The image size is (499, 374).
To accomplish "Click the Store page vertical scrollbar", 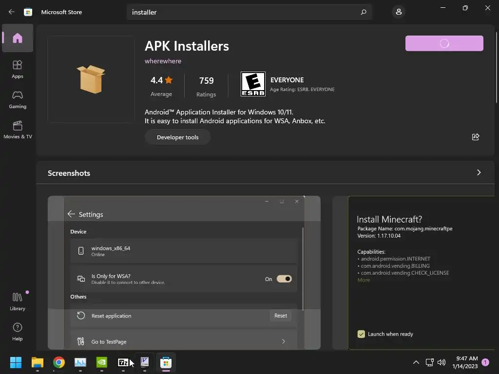I will pos(496,67).
